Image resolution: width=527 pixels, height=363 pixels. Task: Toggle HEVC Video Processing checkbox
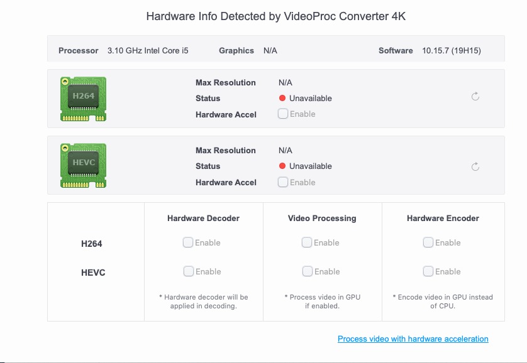tap(308, 271)
